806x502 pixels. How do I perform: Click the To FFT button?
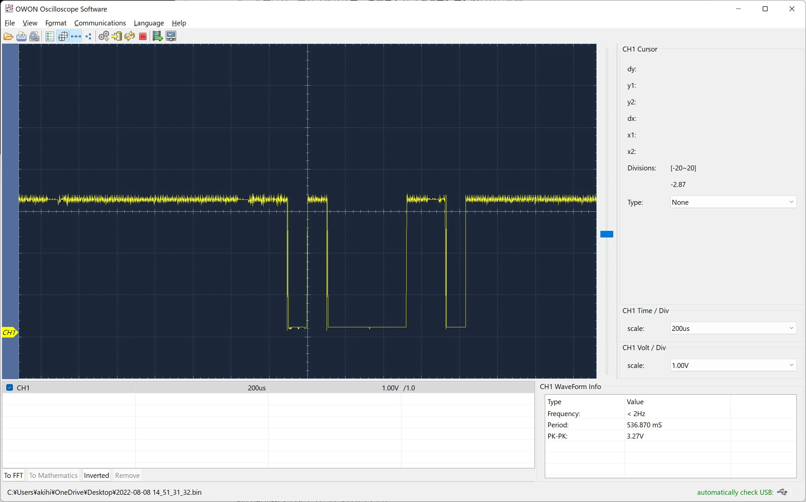pyautogui.click(x=14, y=475)
